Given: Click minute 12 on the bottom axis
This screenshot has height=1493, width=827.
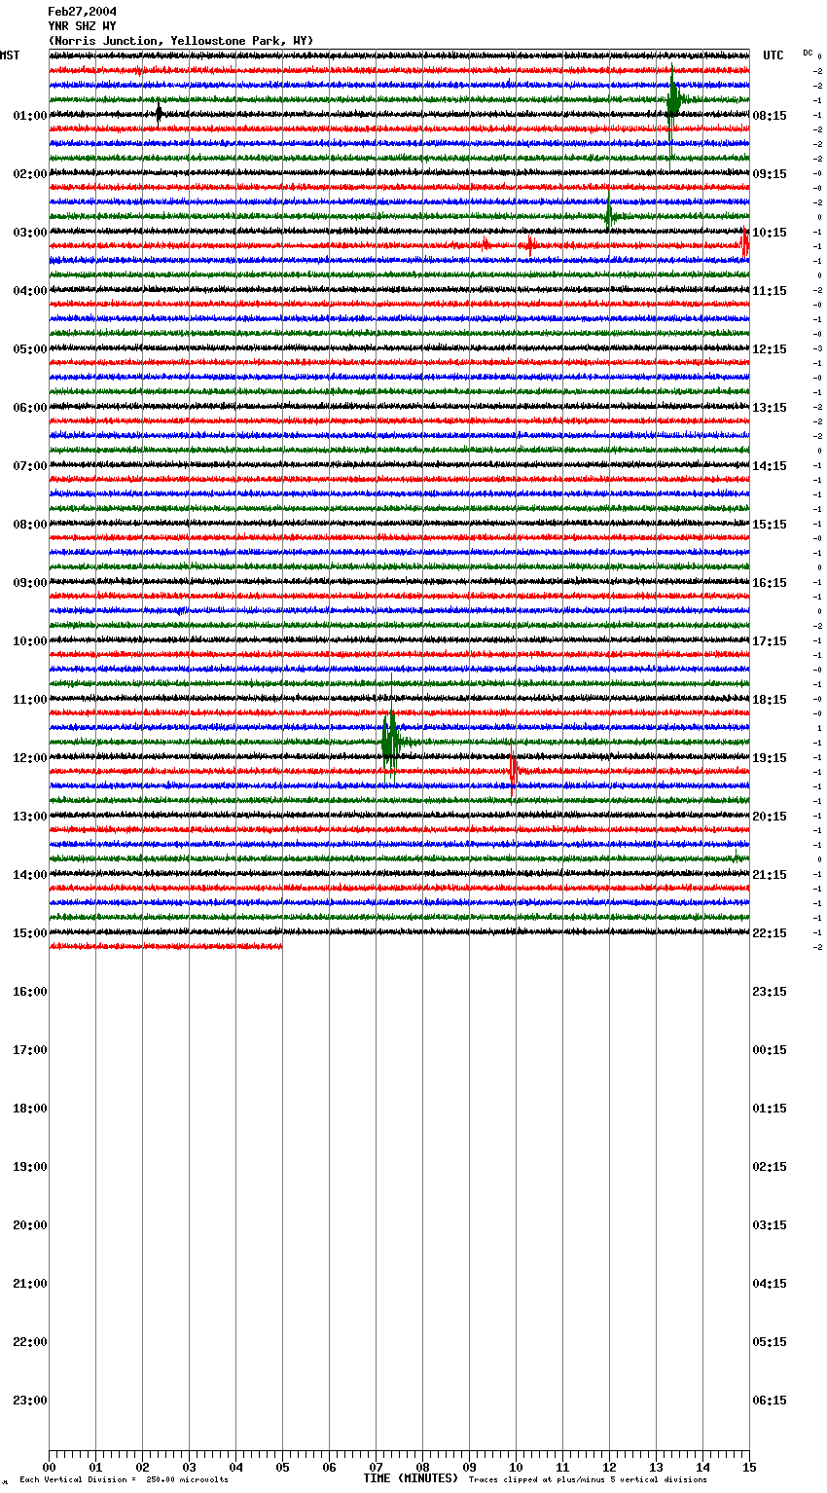Looking at the screenshot, I should click(x=609, y=1468).
